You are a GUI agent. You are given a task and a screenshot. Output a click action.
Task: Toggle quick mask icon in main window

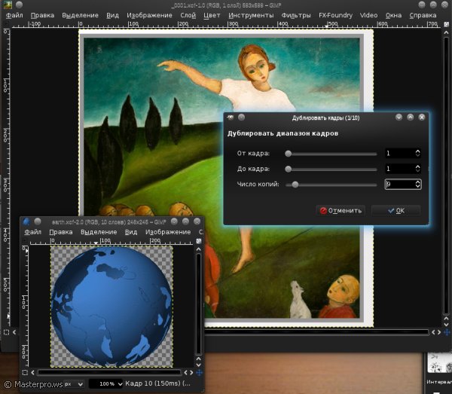pos(6,332)
